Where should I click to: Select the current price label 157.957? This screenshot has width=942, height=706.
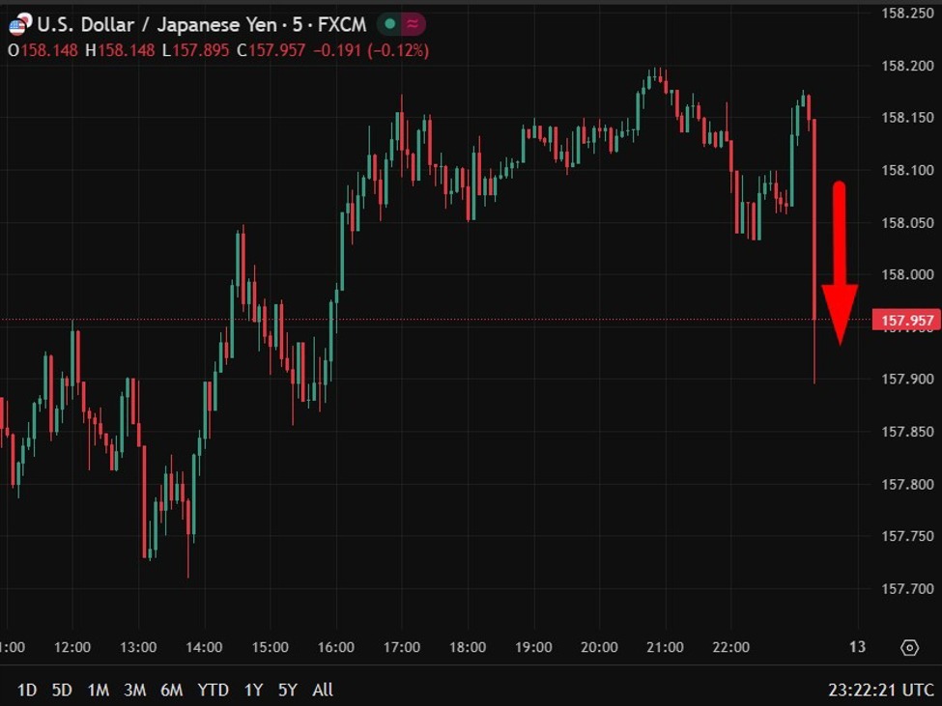(910, 319)
